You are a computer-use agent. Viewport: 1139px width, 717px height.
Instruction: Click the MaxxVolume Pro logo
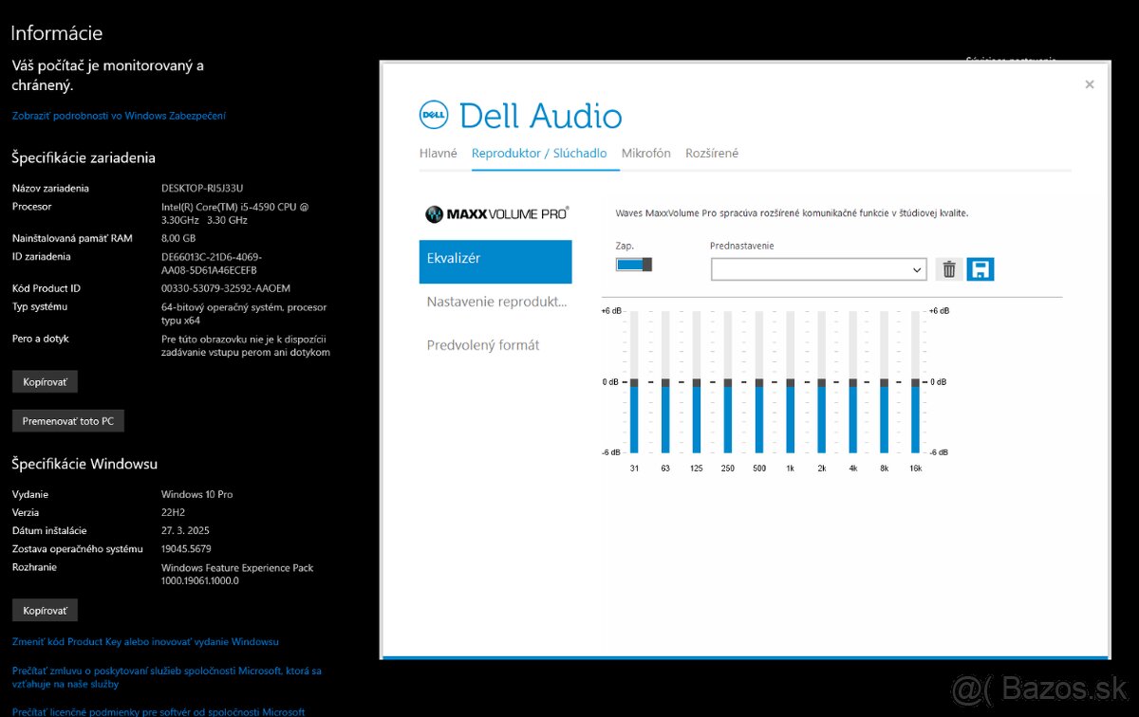[495, 213]
